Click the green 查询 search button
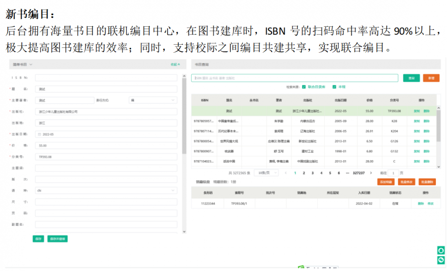Image resolution: width=447 pixels, height=271 pixels. (x=411, y=78)
